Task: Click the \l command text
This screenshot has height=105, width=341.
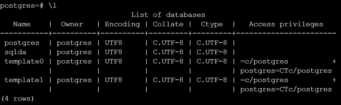Action: [53, 6]
